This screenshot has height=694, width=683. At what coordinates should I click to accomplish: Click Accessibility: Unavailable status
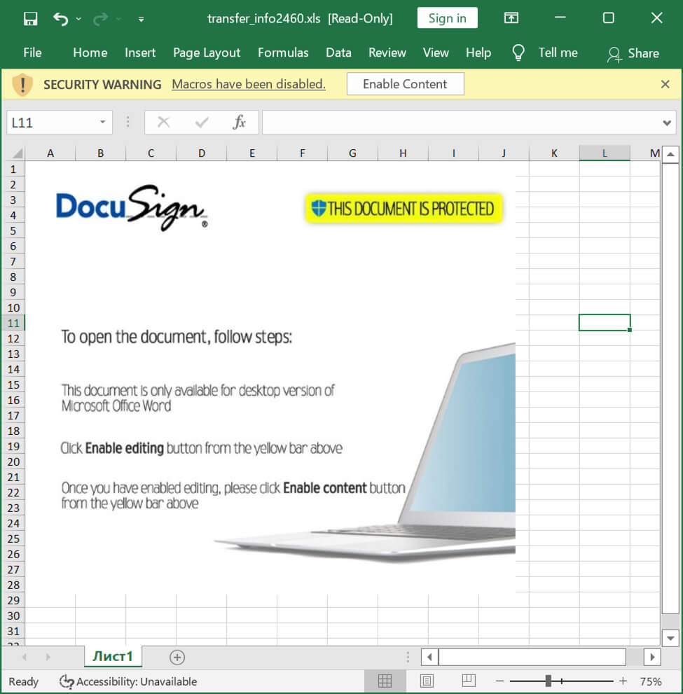129,681
